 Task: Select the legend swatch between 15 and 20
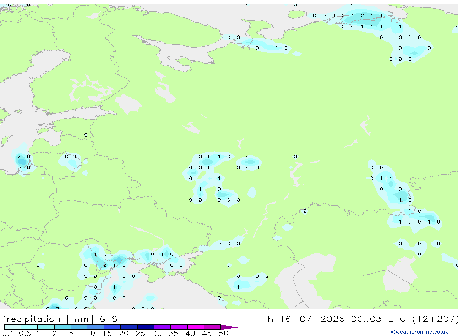113,327
